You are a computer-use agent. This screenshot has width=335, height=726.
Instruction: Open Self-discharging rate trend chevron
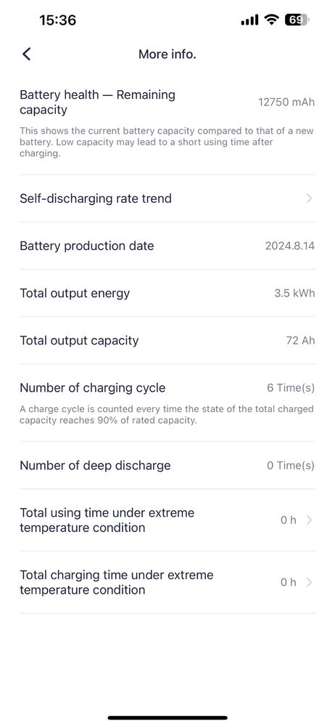click(309, 198)
